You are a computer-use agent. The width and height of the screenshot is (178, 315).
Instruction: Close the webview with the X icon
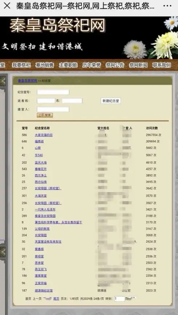click(7, 6)
